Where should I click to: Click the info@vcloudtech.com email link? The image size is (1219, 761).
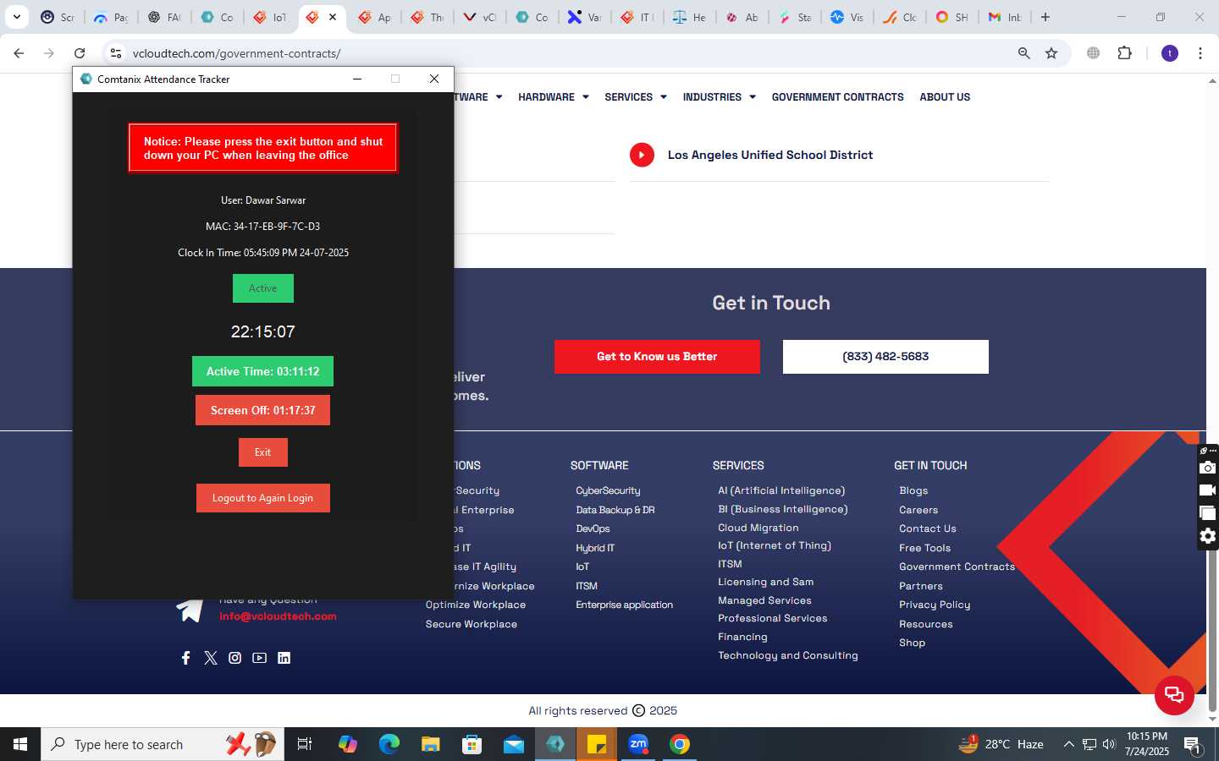click(x=278, y=616)
